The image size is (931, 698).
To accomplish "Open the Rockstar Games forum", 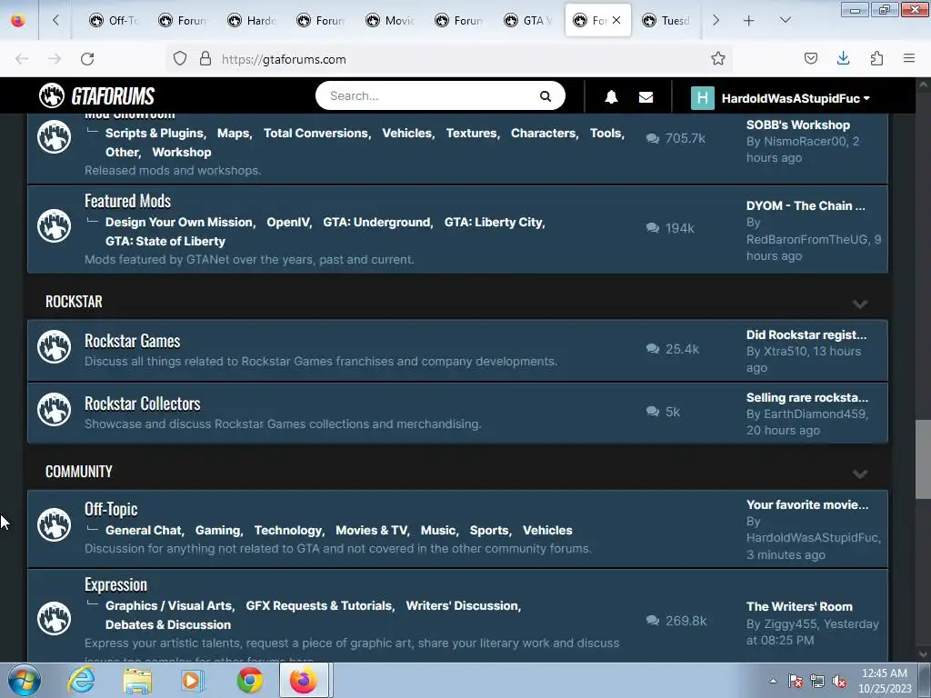I will pyautogui.click(x=133, y=342).
